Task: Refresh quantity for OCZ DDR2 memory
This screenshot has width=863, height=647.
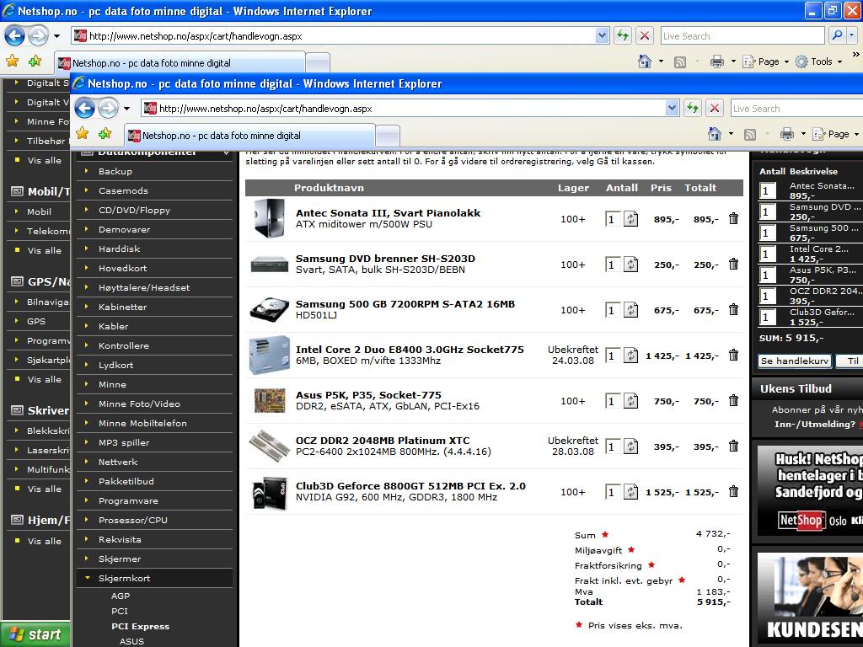Action: (630, 446)
